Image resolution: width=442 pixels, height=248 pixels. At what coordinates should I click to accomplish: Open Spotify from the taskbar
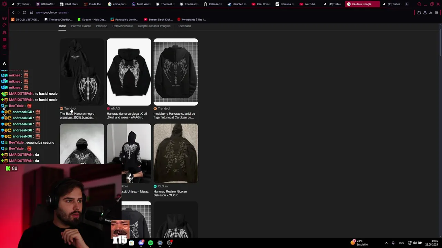pos(151,243)
